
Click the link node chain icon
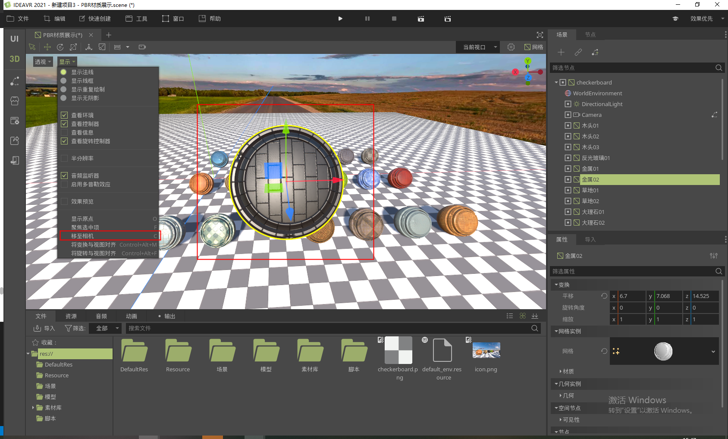pyautogui.click(x=578, y=52)
